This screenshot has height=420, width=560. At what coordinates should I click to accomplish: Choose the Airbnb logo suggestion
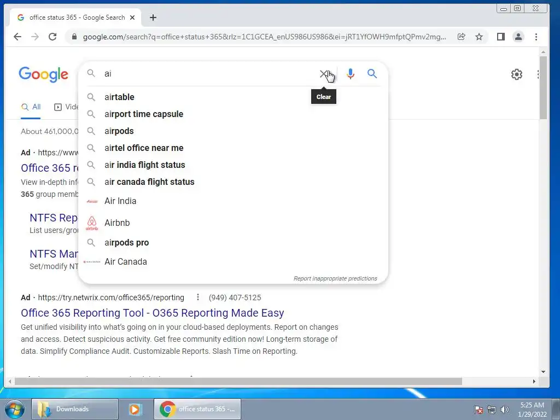pos(233,223)
